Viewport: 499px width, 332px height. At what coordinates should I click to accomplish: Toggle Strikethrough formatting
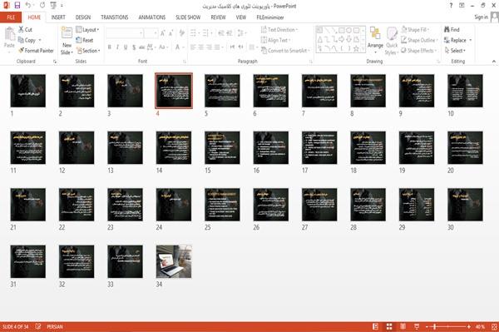pyautogui.click(x=142, y=47)
